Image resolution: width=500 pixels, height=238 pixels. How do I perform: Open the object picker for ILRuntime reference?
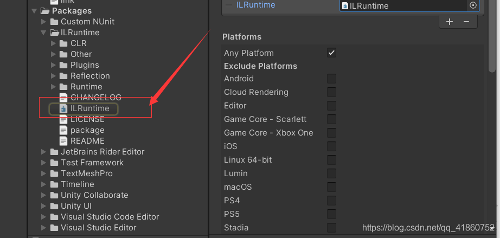pos(473,5)
